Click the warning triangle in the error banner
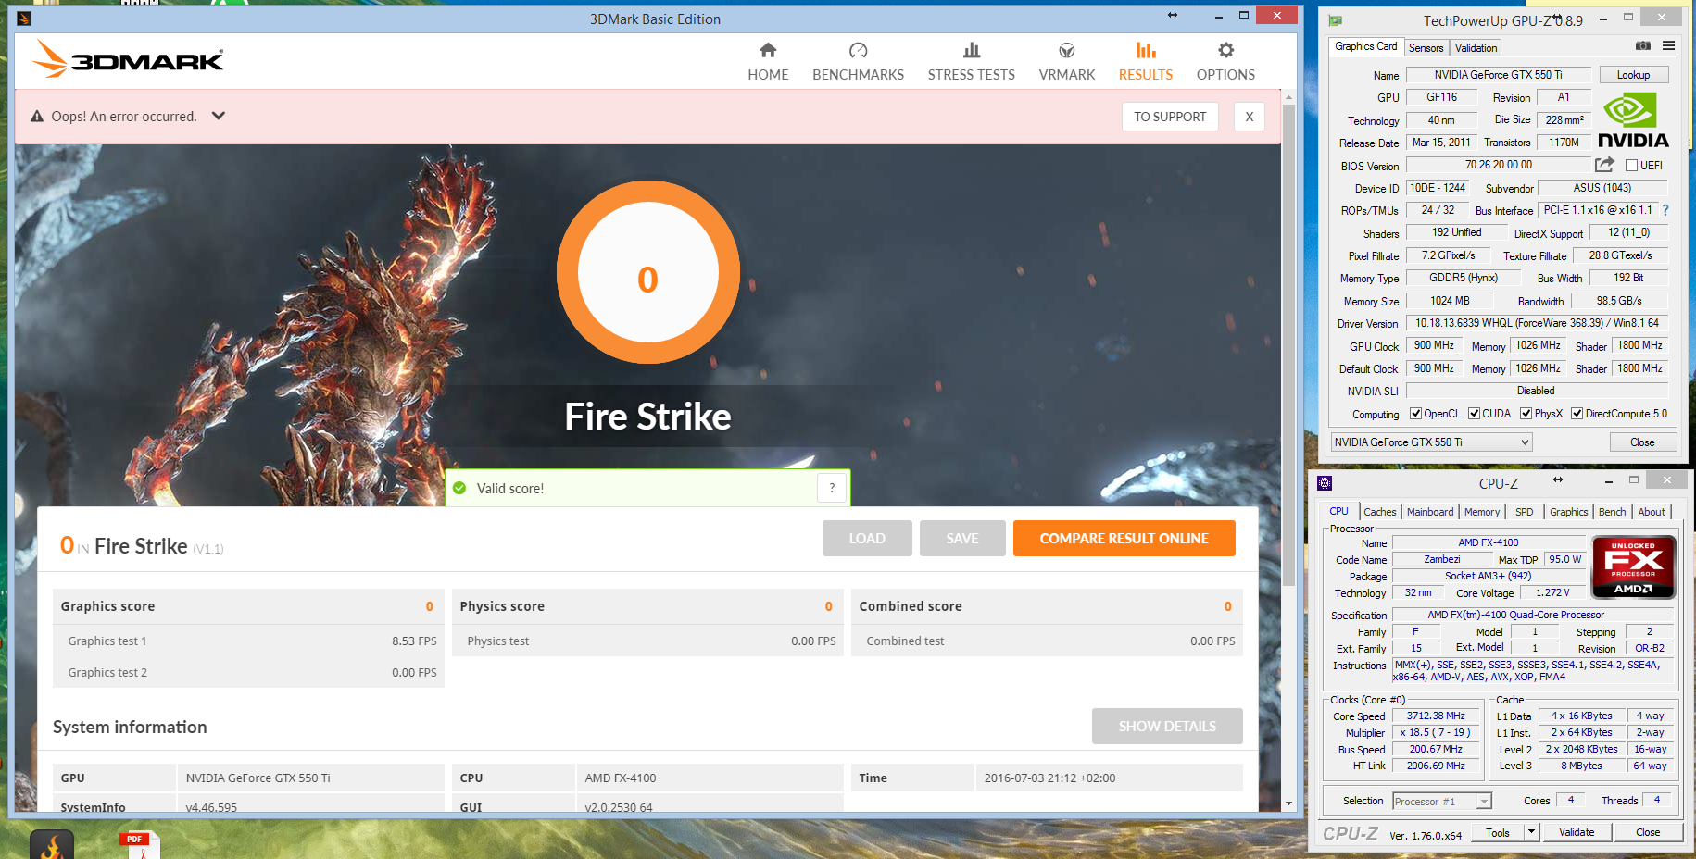1696x859 pixels. coord(37,117)
